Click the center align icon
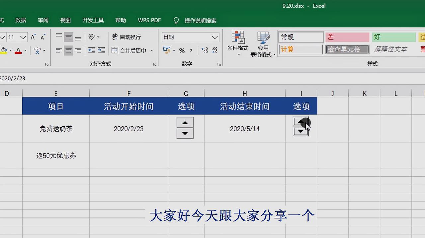 (x=69, y=50)
